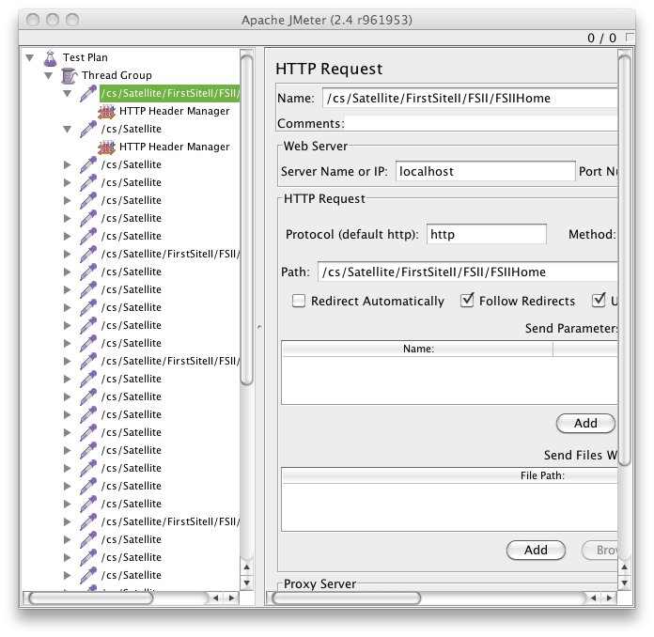The width and height of the screenshot is (654, 637).
Task: Click into the Comments field
Action: click(481, 124)
